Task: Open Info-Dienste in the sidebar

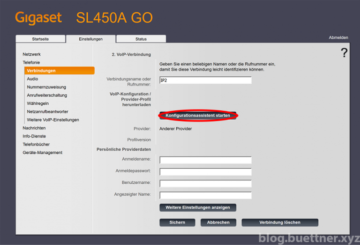Action: pyautogui.click(x=34, y=136)
